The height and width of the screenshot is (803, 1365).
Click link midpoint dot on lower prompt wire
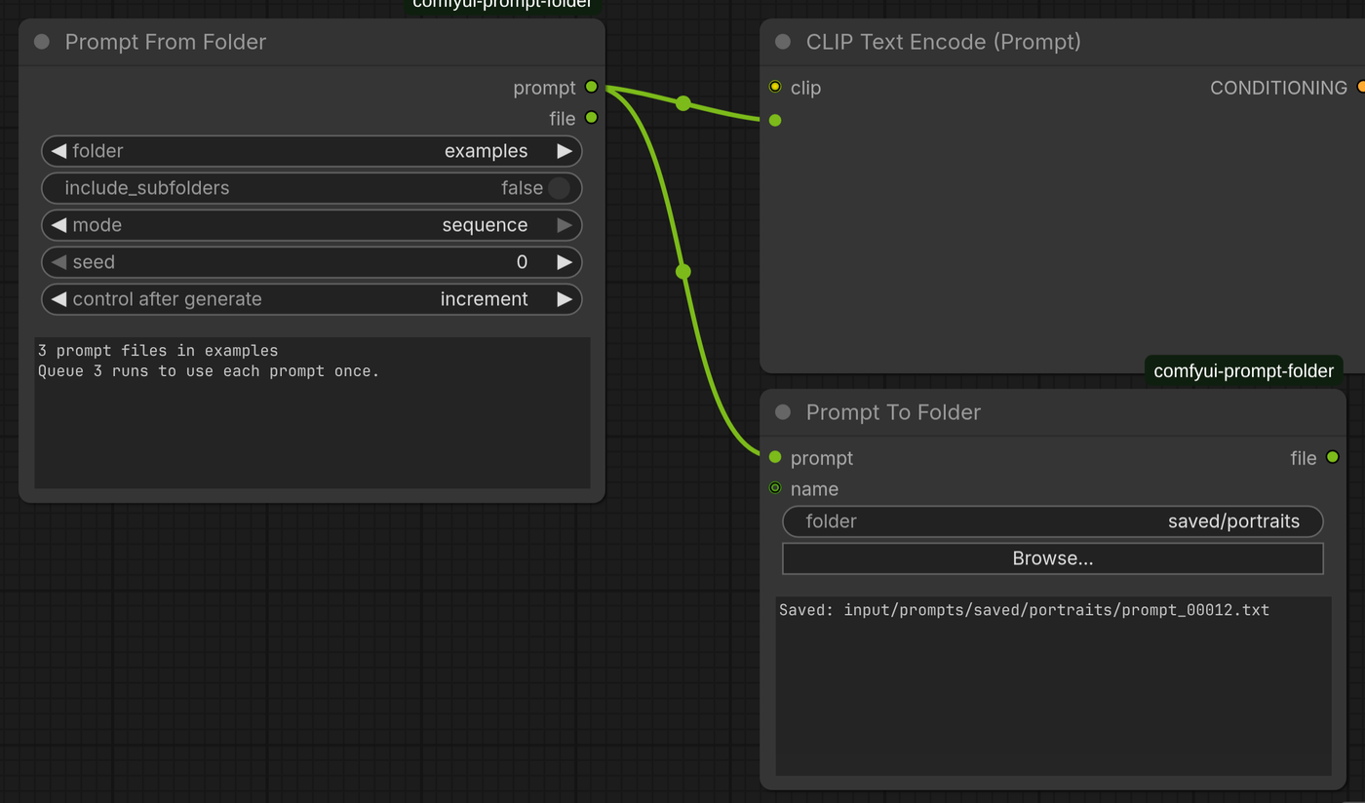[x=683, y=272]
